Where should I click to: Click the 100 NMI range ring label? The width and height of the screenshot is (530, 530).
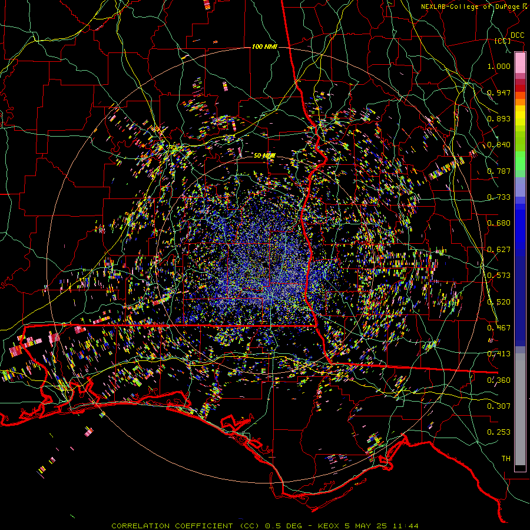point(264,47)
